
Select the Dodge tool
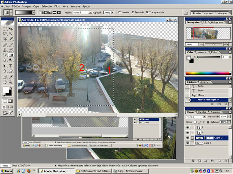[x=11, y=60]
